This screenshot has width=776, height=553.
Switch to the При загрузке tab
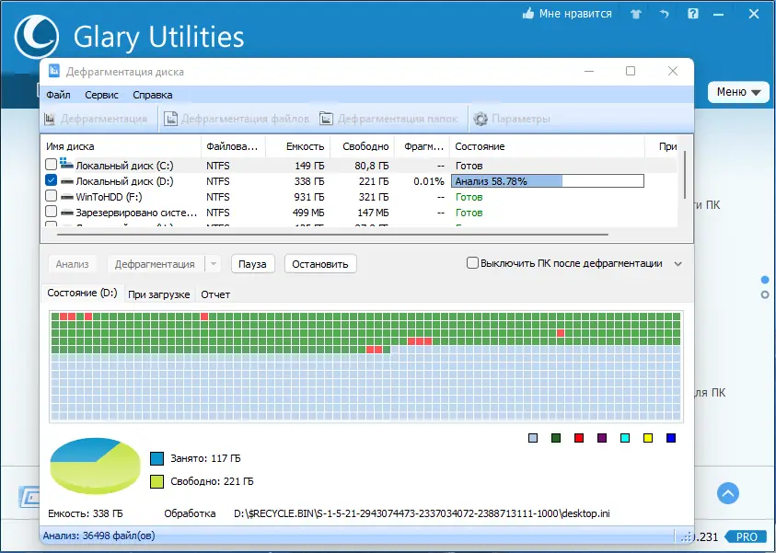coord(159,294)
